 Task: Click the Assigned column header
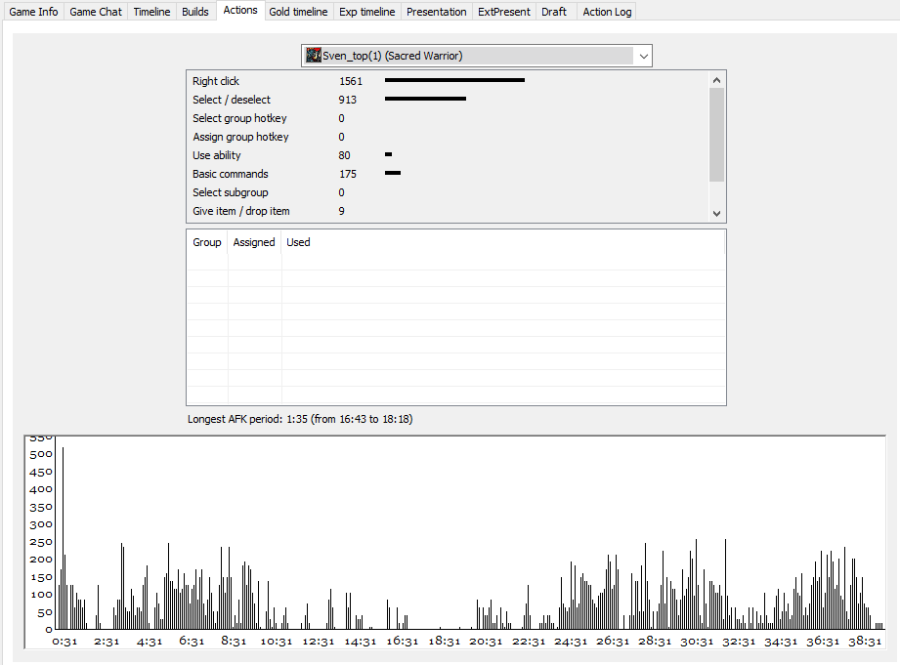(x=254, y=242)
